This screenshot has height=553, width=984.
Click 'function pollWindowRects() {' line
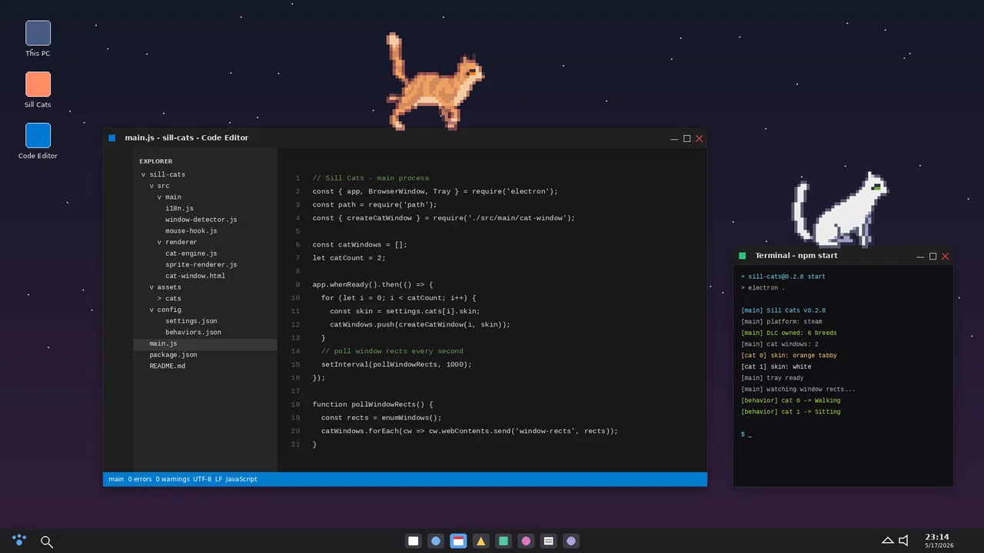tap(373, 405)
